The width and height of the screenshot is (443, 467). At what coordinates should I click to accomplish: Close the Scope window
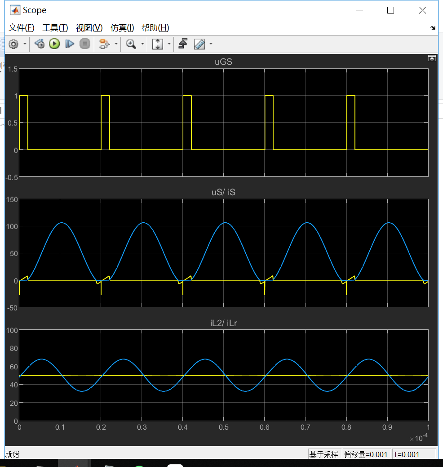coord(422,10)
